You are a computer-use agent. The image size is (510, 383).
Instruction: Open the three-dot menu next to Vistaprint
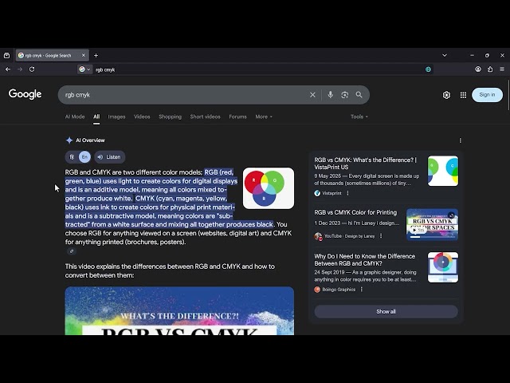(x=347, y=193)
